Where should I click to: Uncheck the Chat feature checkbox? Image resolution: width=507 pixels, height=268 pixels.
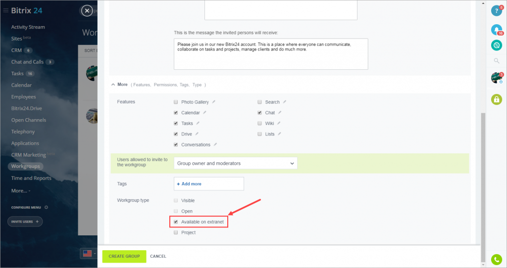coord(259,113)
